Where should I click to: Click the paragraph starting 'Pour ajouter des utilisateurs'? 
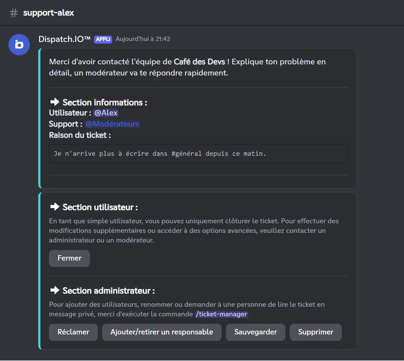(x=187, y=309)
